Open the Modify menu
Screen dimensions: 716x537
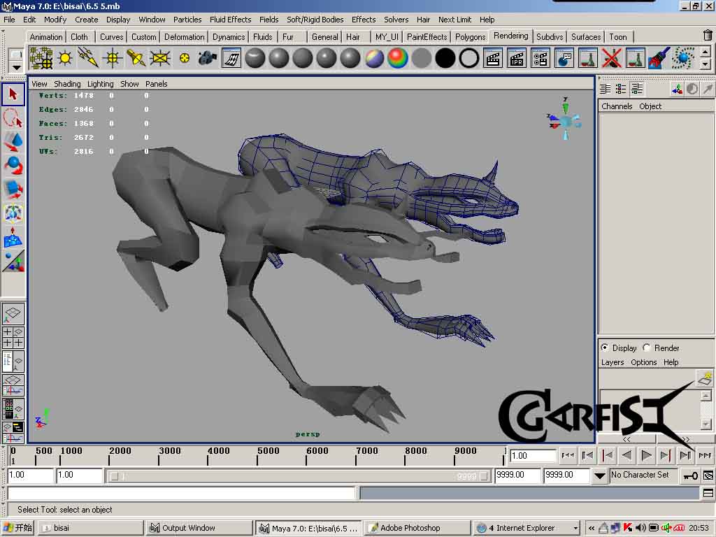(55, 19)
